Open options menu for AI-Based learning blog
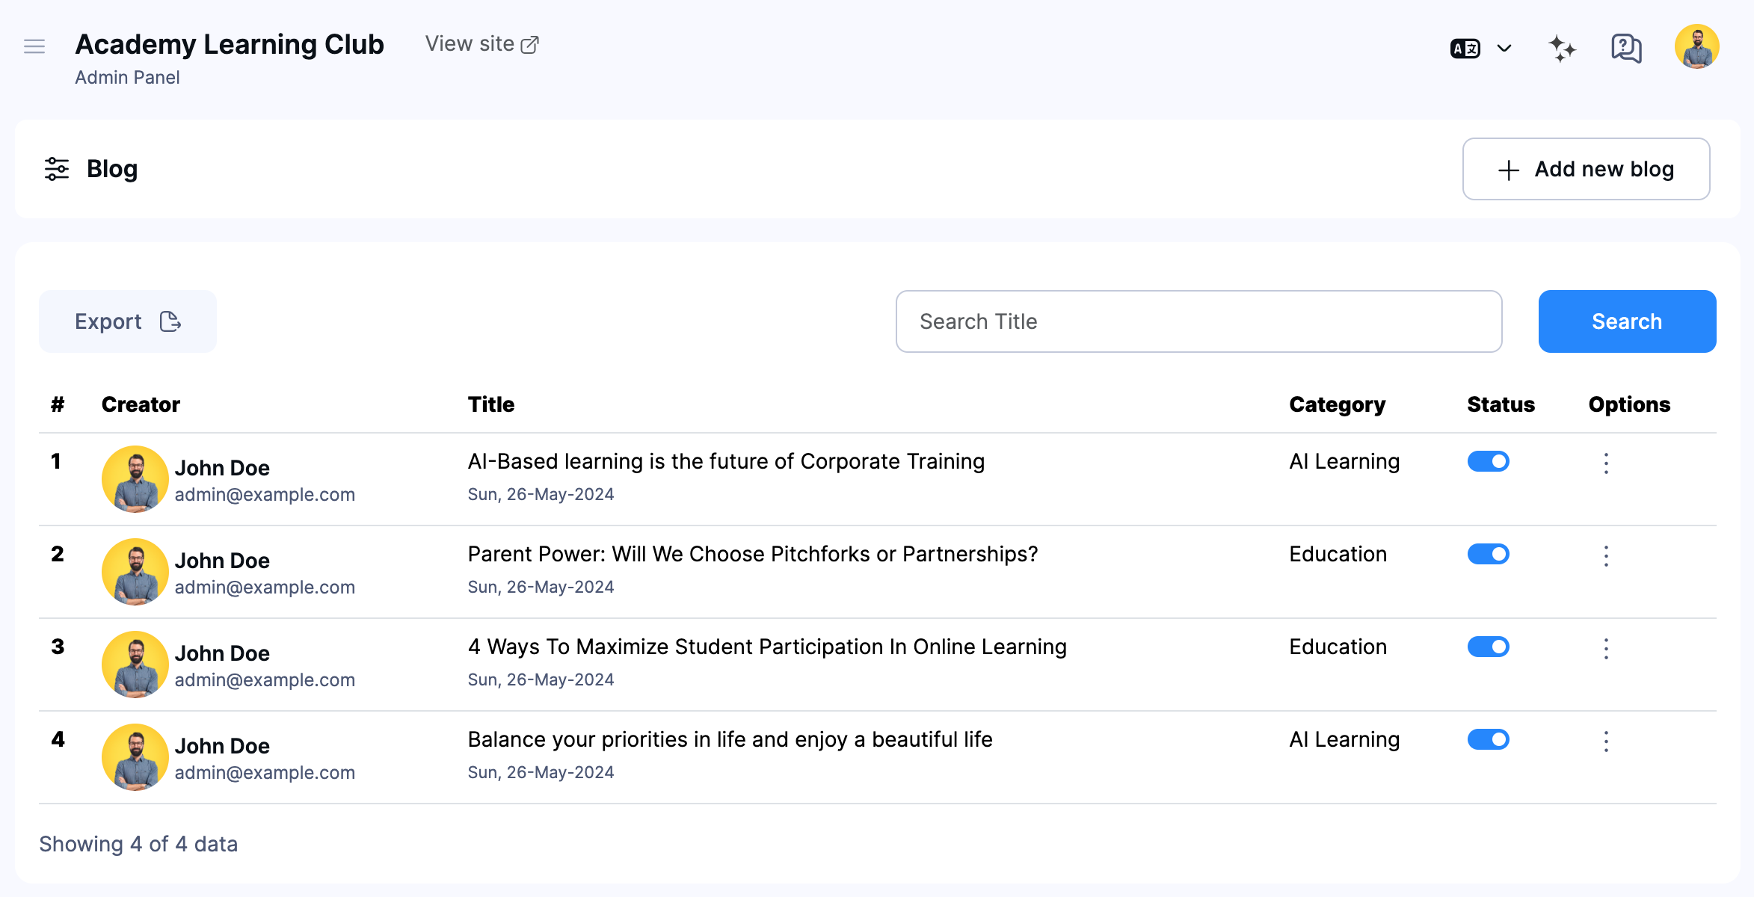The width and height of the screenshot is (1754, 897). (x=1606, y=463)
